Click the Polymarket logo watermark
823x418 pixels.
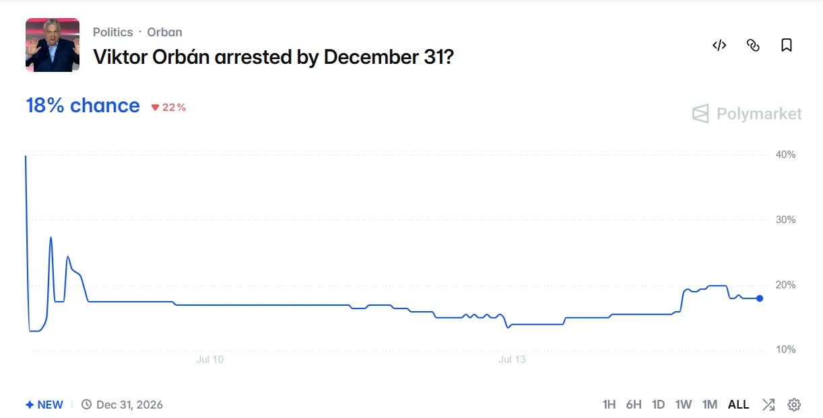pyautogui.click(x=747, y=114)
